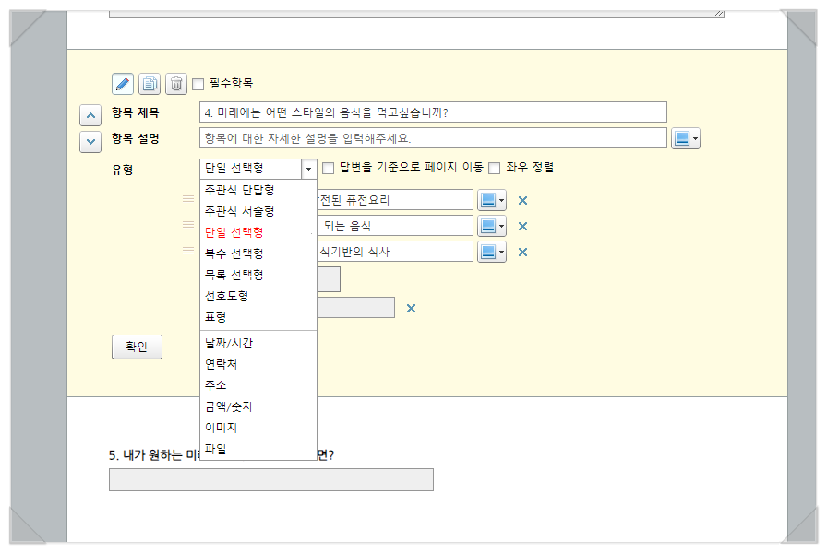Enable 좌우 정렬 alignment
This screenshot has height=553, width=827.
[494, 169]
